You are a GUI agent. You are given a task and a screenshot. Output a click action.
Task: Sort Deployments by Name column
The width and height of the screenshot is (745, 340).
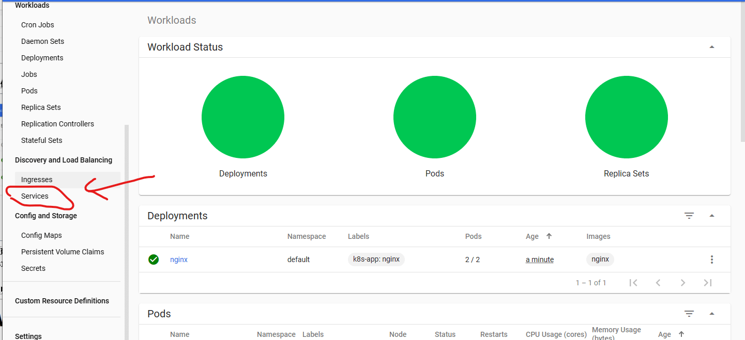click(180, 236)
